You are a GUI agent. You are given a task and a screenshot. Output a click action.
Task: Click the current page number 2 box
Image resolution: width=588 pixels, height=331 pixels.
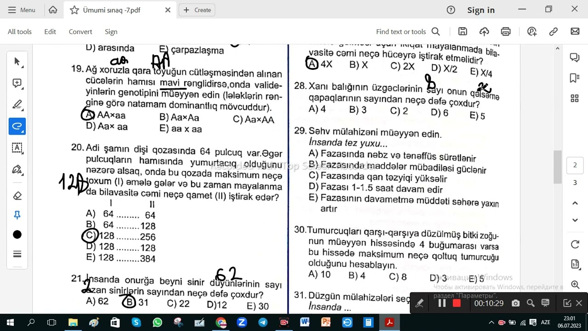[x=575, y=165]
